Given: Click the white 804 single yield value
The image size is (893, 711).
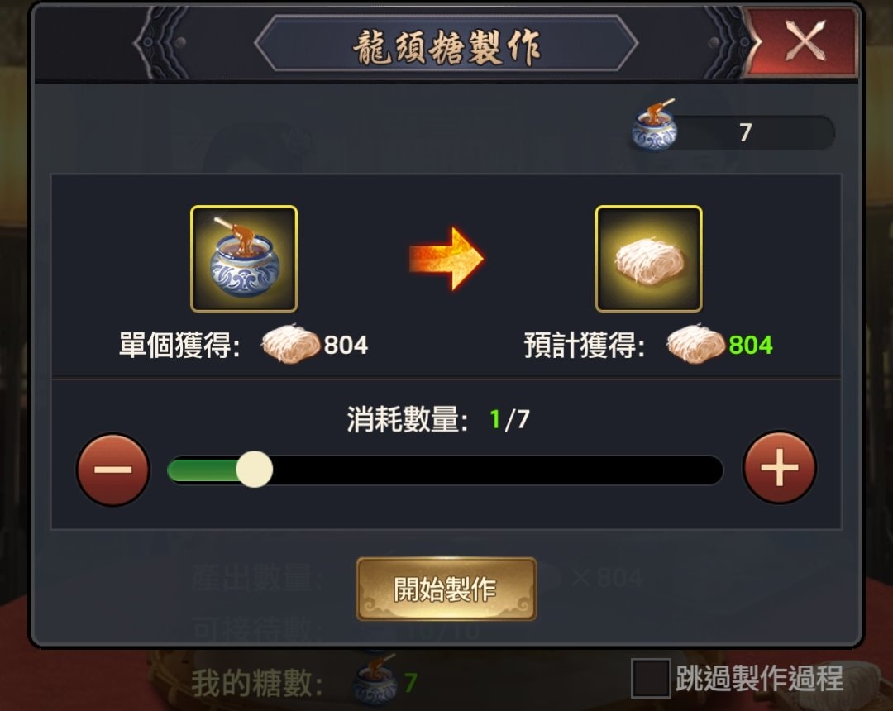Looking at the screenshot, I should click(346, 345).
